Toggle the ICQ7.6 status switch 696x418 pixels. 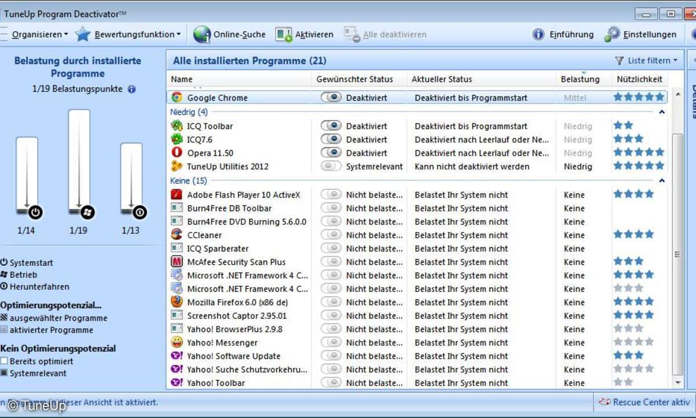pos(331,139)
